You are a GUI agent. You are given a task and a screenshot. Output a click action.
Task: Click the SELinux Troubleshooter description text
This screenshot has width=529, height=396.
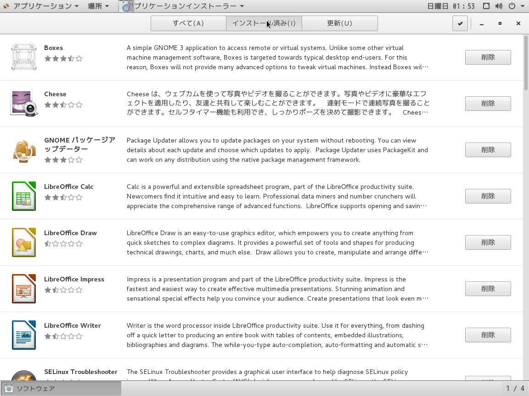[267, 374]
